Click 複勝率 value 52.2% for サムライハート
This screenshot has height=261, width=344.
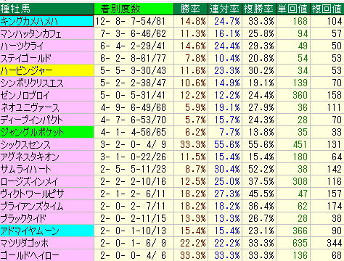click(x=261, y=169)
